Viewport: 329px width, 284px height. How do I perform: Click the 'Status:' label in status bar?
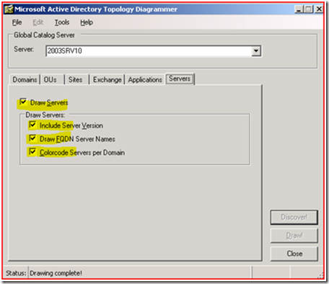(x=16, y=273)
